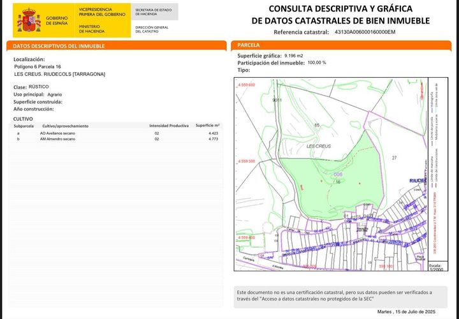The image size is (459, 319).
Task: Click 'RIUDE' town label on map
Action: 418,181
